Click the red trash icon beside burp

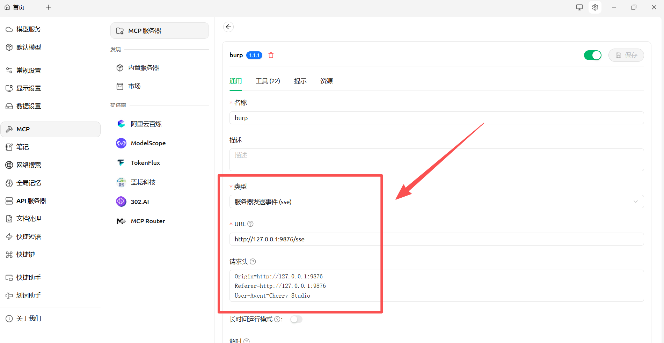[x=271, y=55]
